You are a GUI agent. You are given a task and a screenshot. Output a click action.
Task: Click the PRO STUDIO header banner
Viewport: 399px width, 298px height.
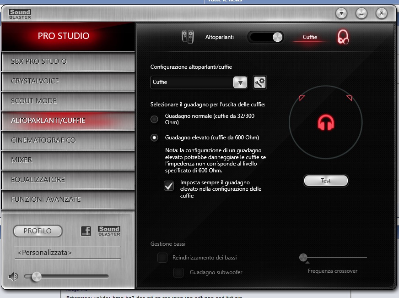(x=68, y=37)
